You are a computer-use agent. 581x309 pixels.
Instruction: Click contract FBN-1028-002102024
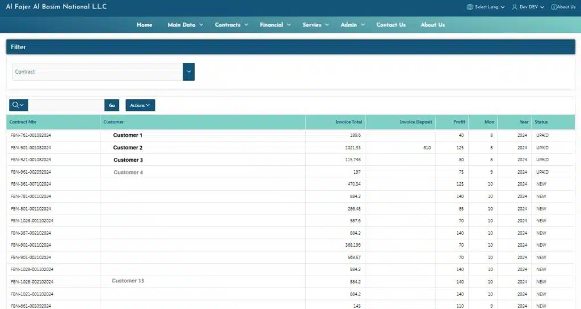[x=32, y=282]
